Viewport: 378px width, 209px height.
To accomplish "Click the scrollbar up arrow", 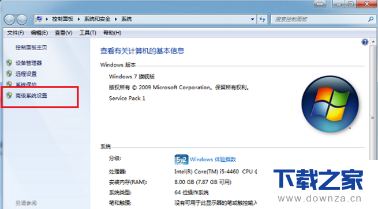I will pyautogui.click(x=373, y=42).
